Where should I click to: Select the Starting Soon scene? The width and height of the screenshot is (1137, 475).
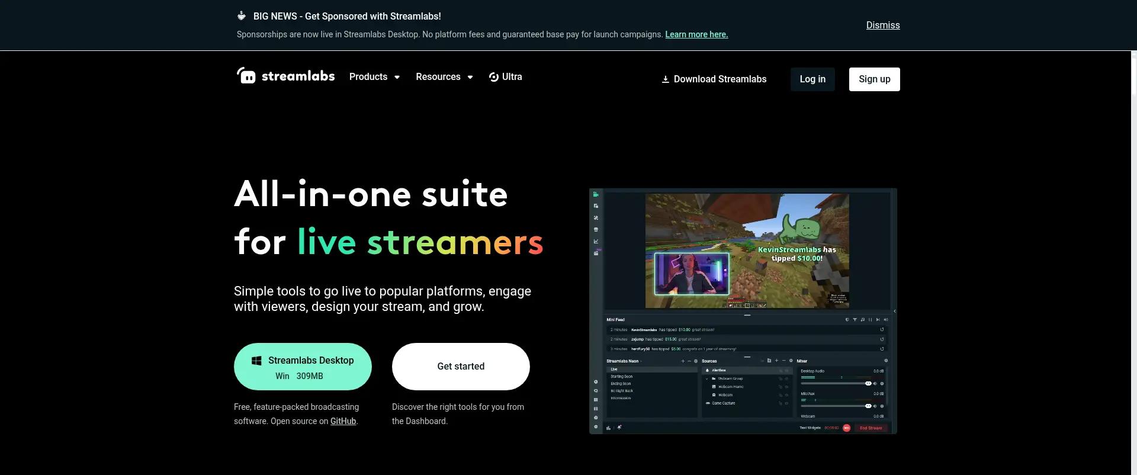pyautogui.click(x=622, y=377)
